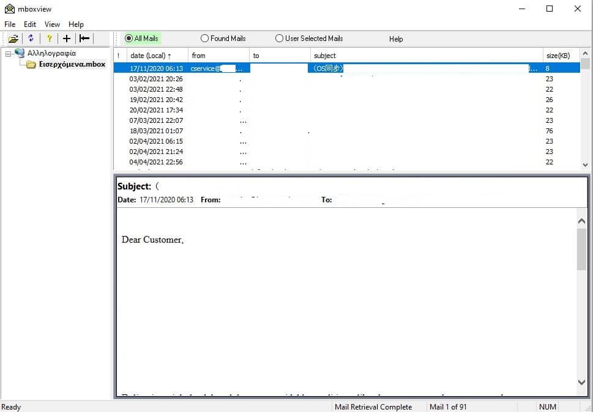Image resolution: width=593 pixels, height=412 pixels.
Task: Click mail list scrollbar down arrow
Action: [x=585, y=164]
